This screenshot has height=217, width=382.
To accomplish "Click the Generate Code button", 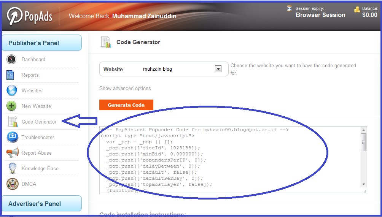I will 126,105.
